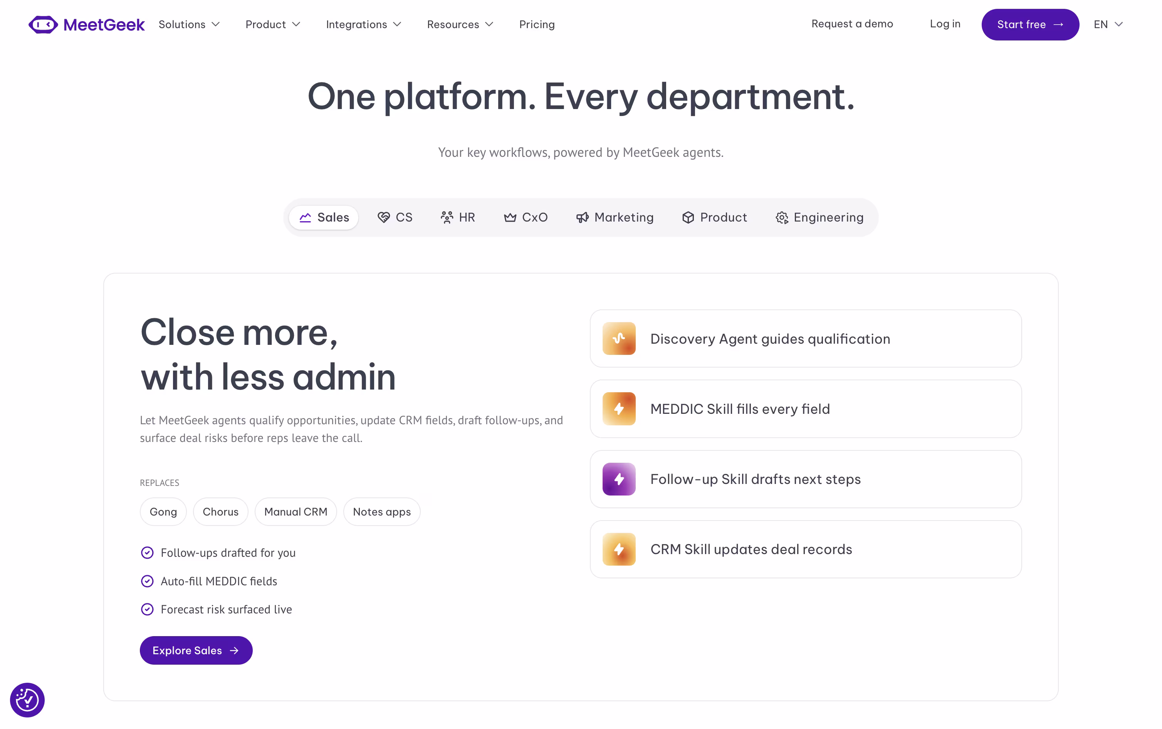1162x729 pixels.
Task: Open the EN language selector
Action: tap(1108, 25)
